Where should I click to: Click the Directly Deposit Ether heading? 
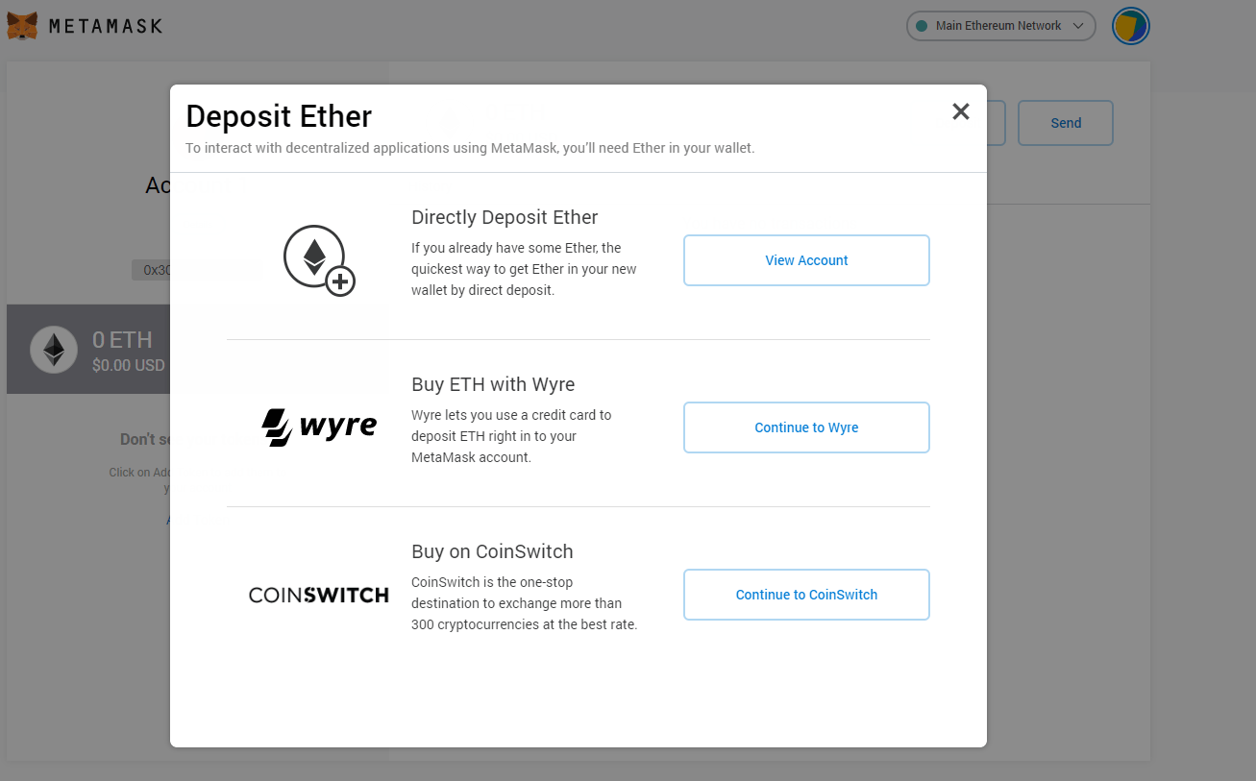click(505, 217)
